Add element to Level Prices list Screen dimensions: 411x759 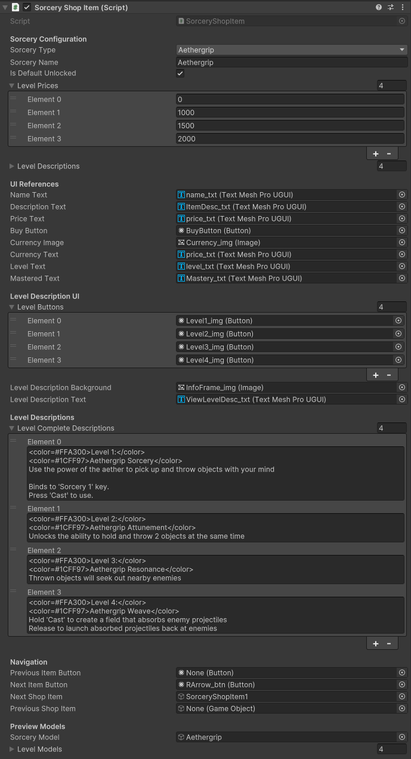(x=376, y=154)
